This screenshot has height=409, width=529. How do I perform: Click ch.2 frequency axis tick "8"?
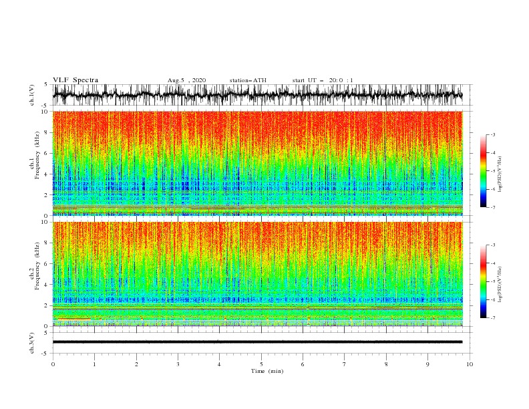[x=47, y=243]
